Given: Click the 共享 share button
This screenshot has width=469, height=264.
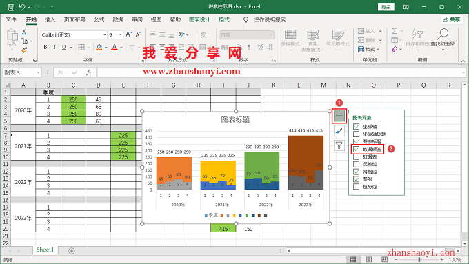Looking at the screenshot, I should pos(452,20).
